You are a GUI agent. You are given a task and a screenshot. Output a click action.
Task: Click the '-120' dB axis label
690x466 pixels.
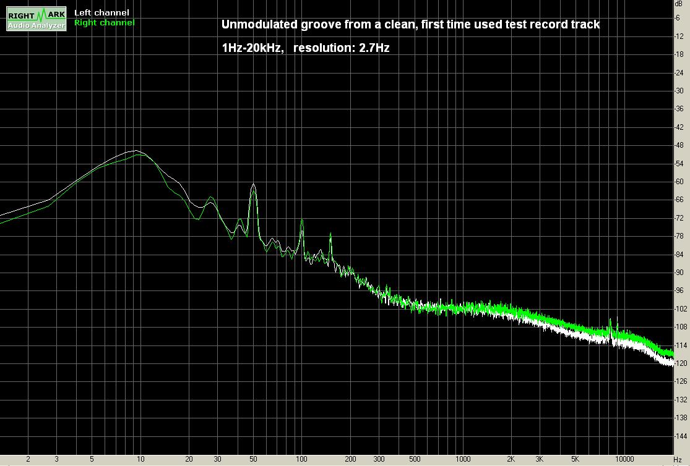(680, 363)
